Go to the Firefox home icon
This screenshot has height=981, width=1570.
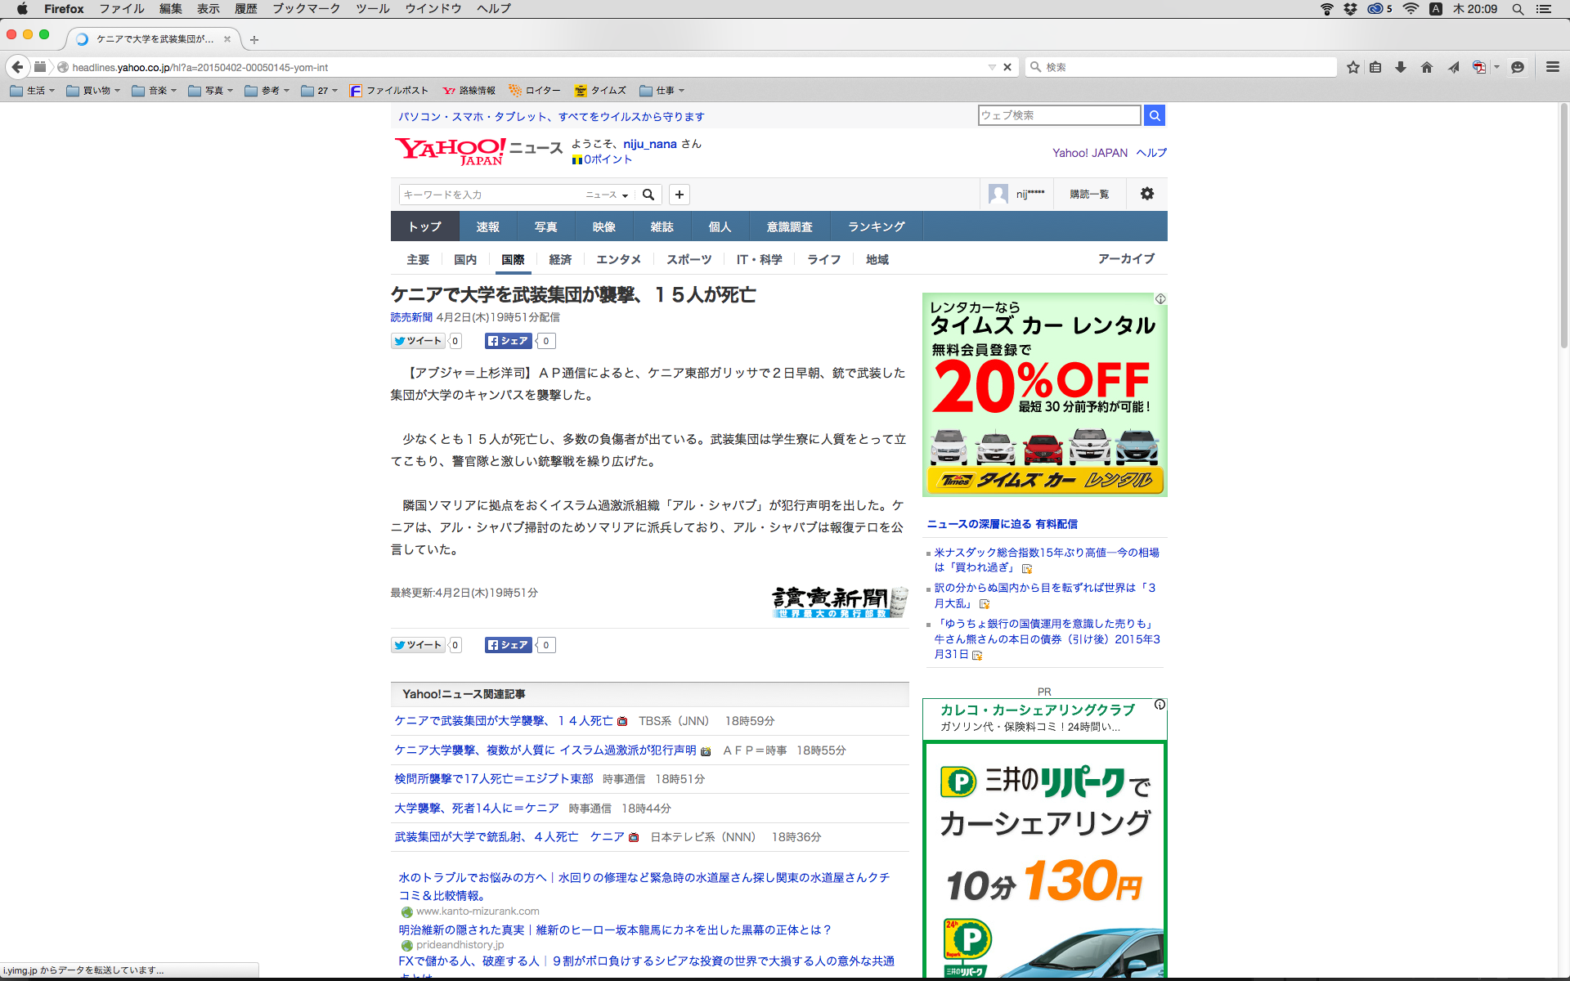[1427, 67]
